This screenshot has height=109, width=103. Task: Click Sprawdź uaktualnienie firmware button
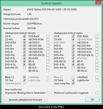25,100
